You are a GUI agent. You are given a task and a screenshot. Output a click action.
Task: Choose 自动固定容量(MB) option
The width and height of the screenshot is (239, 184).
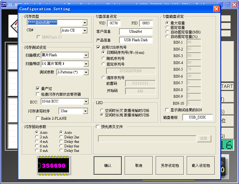167,32
